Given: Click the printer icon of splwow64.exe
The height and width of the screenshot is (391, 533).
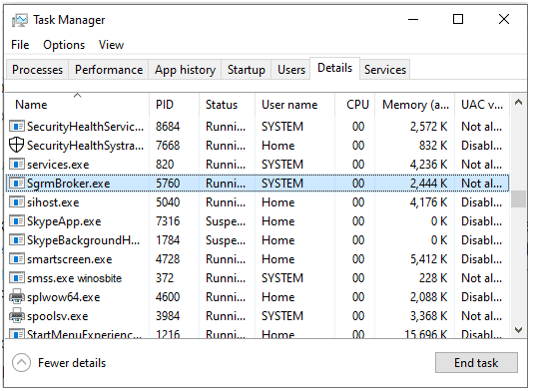Looking at the screenshot, I should pos(17,297).
